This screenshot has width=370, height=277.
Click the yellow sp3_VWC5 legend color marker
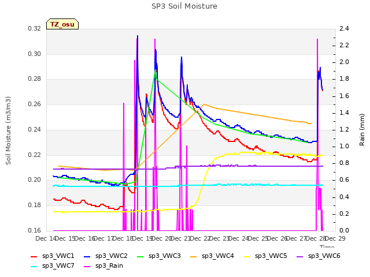pyautogui.click(x=247, y=256)
